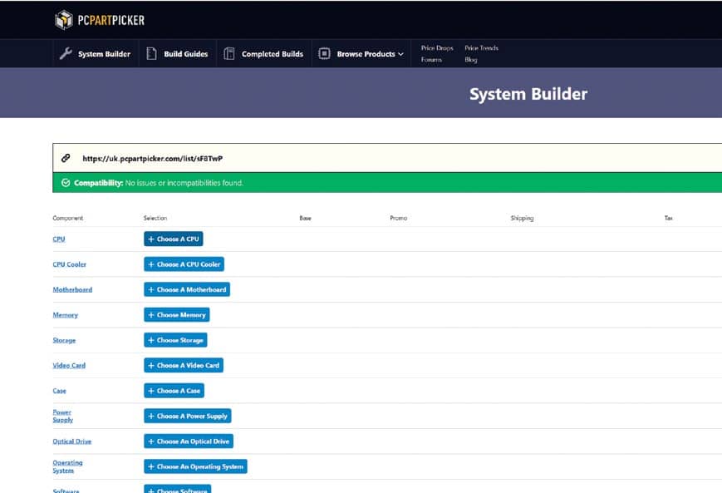
Task: Open the CPU component link
Action: 59,239
